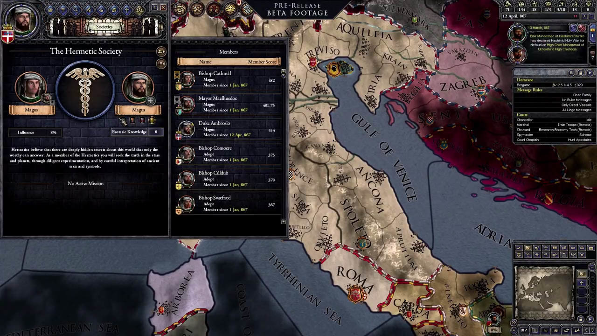This screenshot has width=597, height=336.
Task: Increase game speed with plus button
Action: pos(584,16)
